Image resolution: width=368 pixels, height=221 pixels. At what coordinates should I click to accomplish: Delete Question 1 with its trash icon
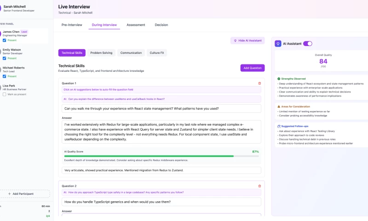point(259,83)
